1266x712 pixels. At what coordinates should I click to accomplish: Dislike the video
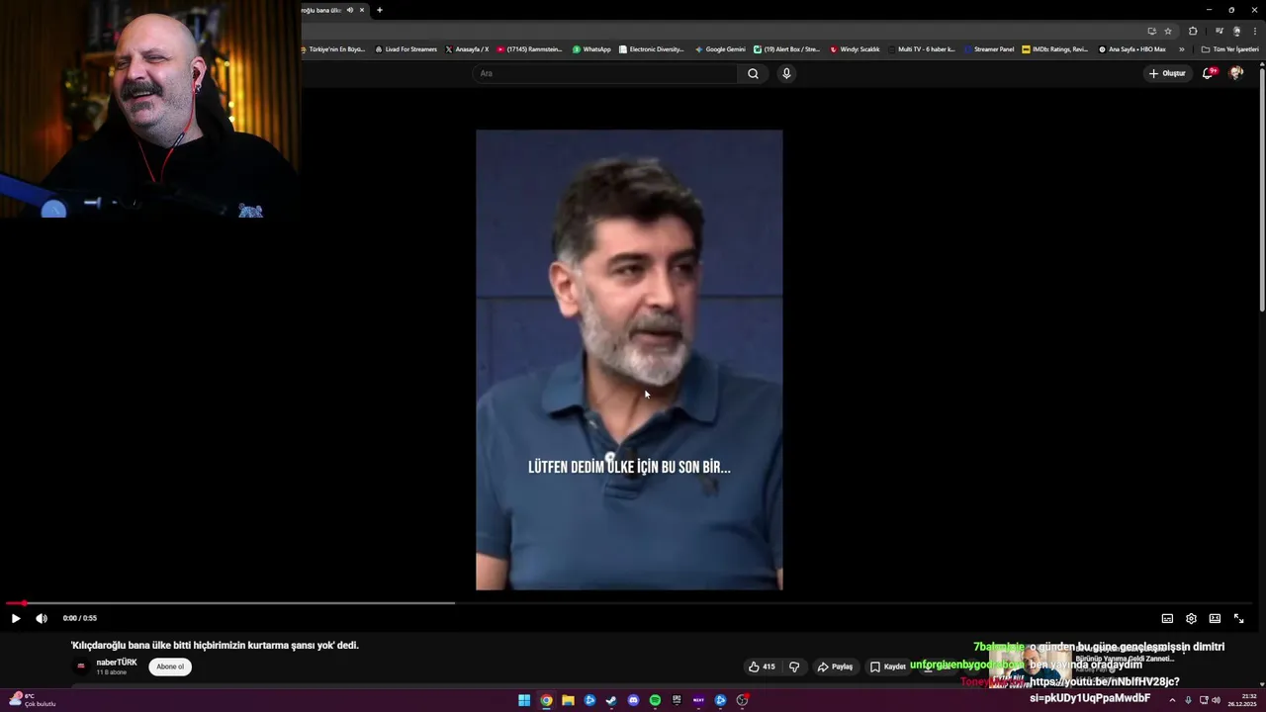(794, 667)
